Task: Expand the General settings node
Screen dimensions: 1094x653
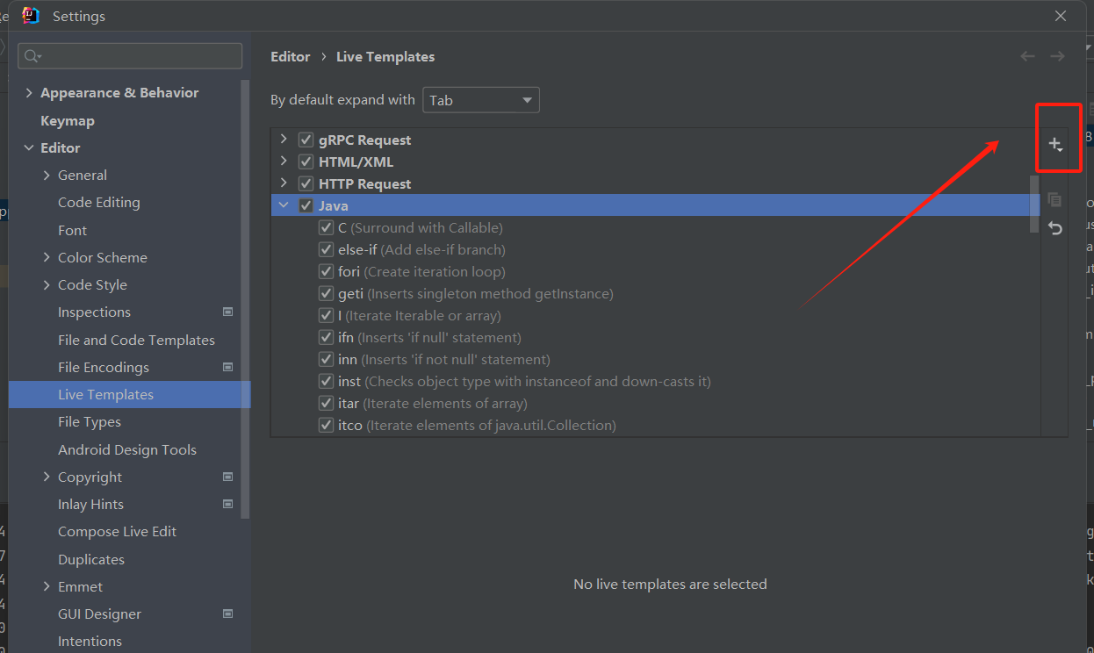Action: (47, 176)
